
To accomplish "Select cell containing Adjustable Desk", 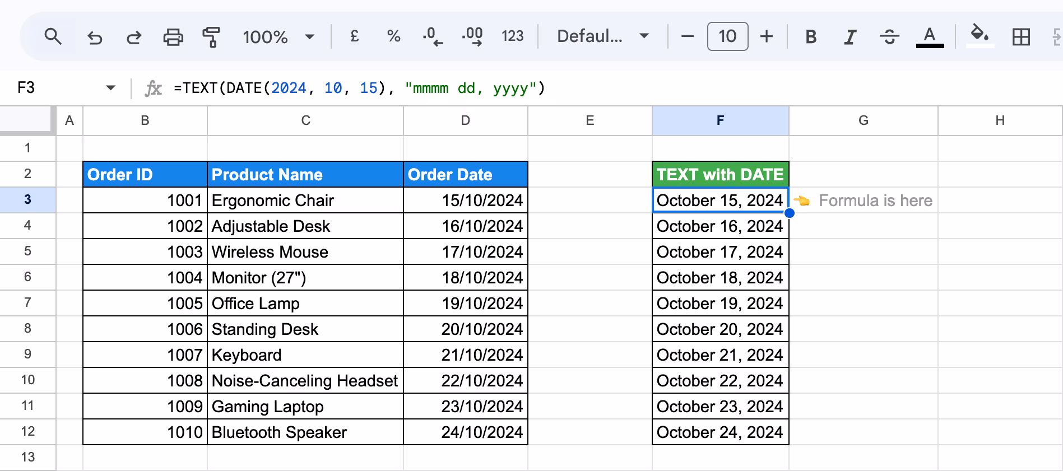I will tap(305, 226).
